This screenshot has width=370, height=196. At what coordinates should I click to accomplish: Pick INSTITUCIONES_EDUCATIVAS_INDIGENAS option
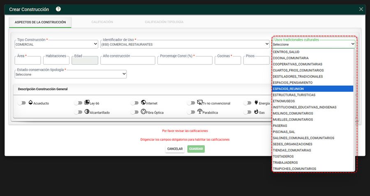tap(313, 107)
